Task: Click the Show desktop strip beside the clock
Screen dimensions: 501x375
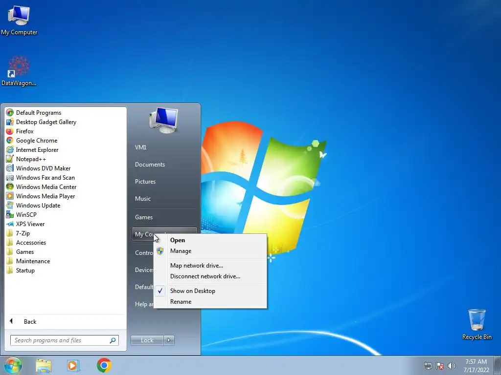Action: [498, 366]
